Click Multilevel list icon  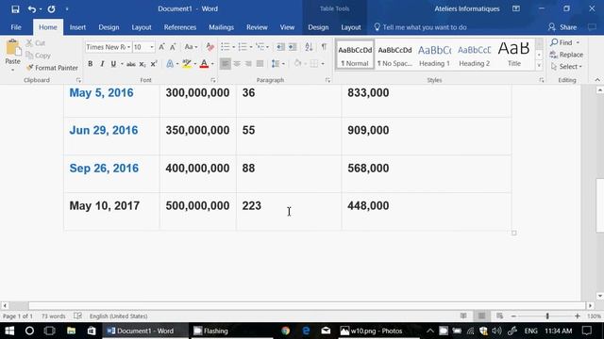coord(260,47)
